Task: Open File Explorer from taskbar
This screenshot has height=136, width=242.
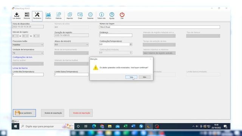Action: [110, 126]
